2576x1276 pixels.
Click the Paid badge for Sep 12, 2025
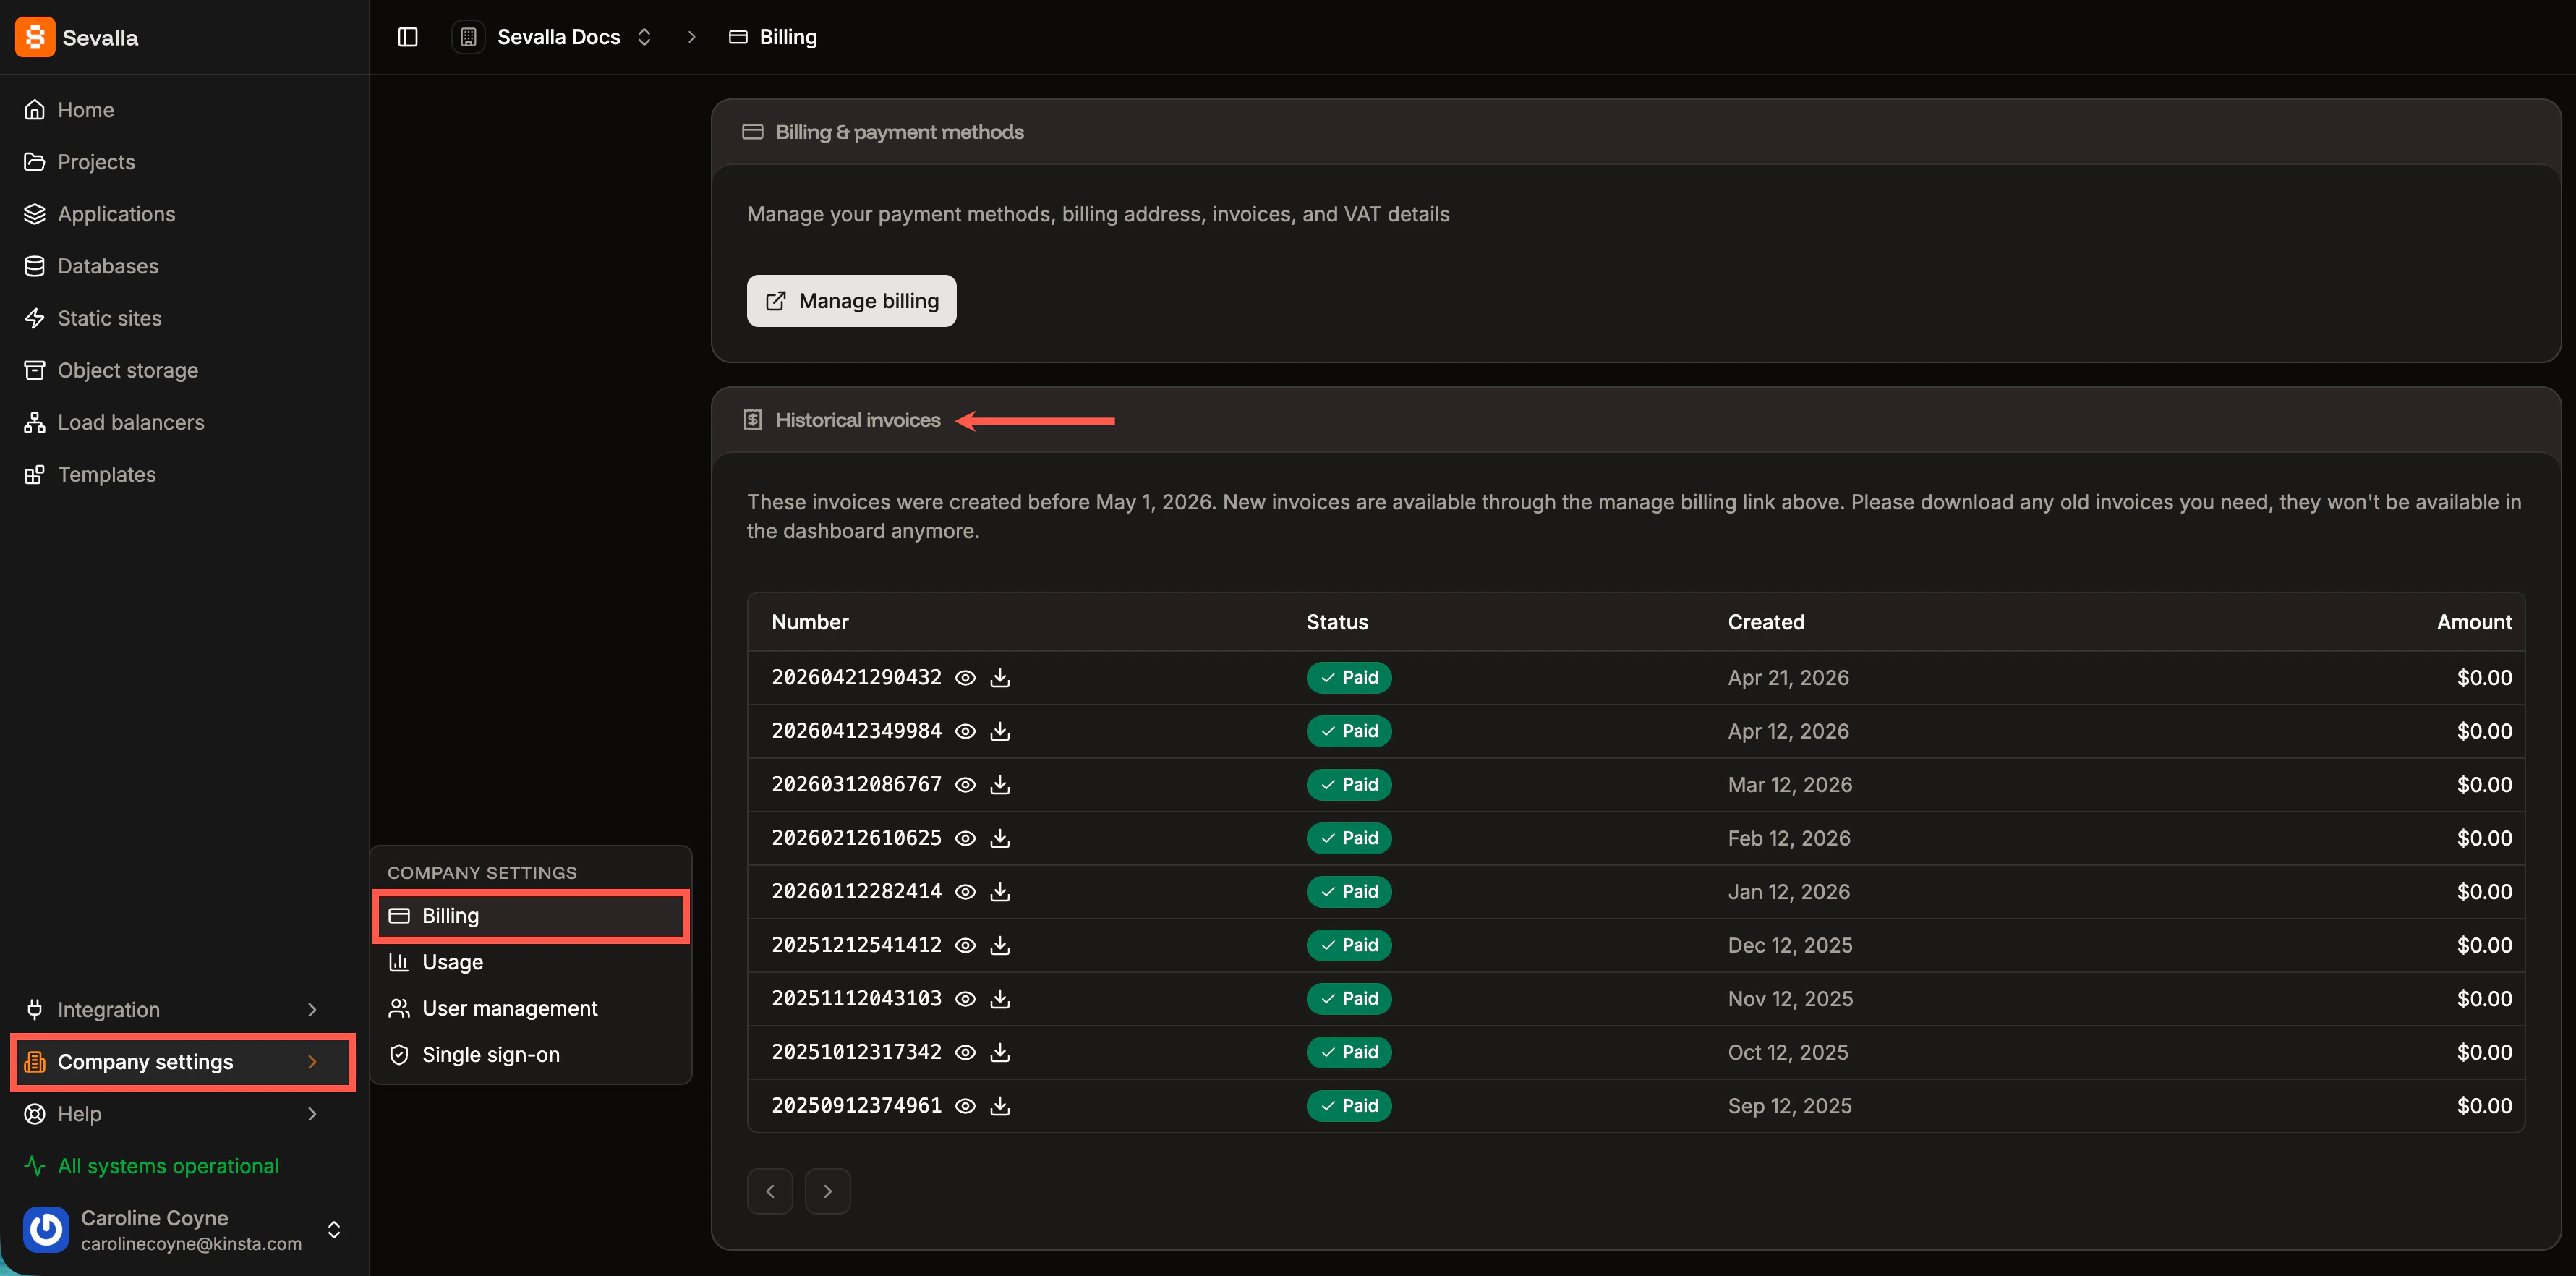point(1348,1106)
